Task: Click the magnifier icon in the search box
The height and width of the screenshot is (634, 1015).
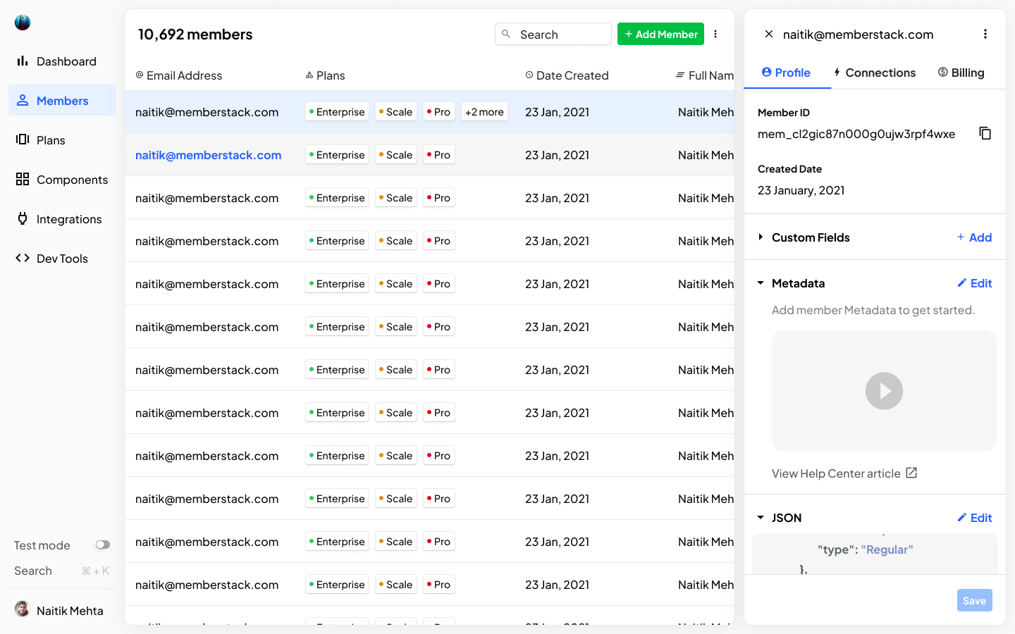Action: [507, 34]
